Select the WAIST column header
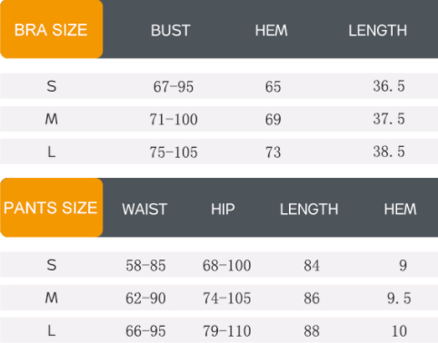Screen dimensions: 438x343 pyautogui.click(x=144, y=210)
